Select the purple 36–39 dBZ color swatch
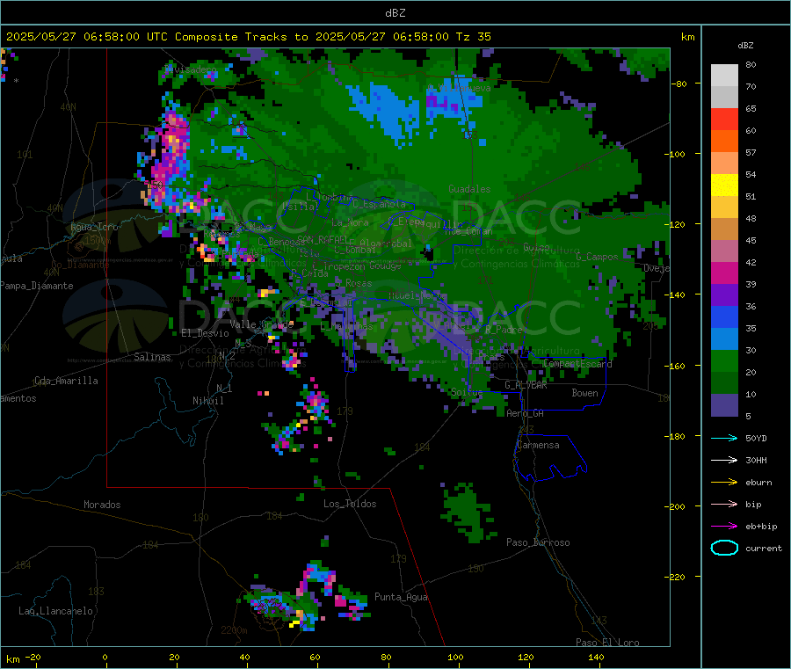 pos(724,295)
